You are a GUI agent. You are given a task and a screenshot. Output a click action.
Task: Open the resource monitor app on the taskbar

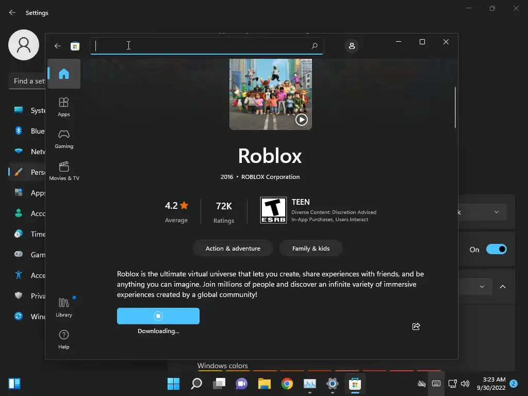[309, 383]
